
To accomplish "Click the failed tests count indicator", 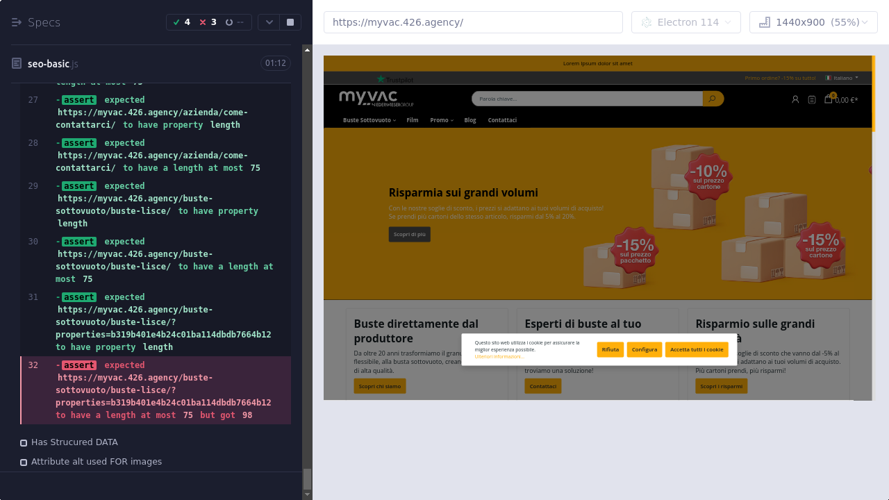I will (x=208, y=22).
